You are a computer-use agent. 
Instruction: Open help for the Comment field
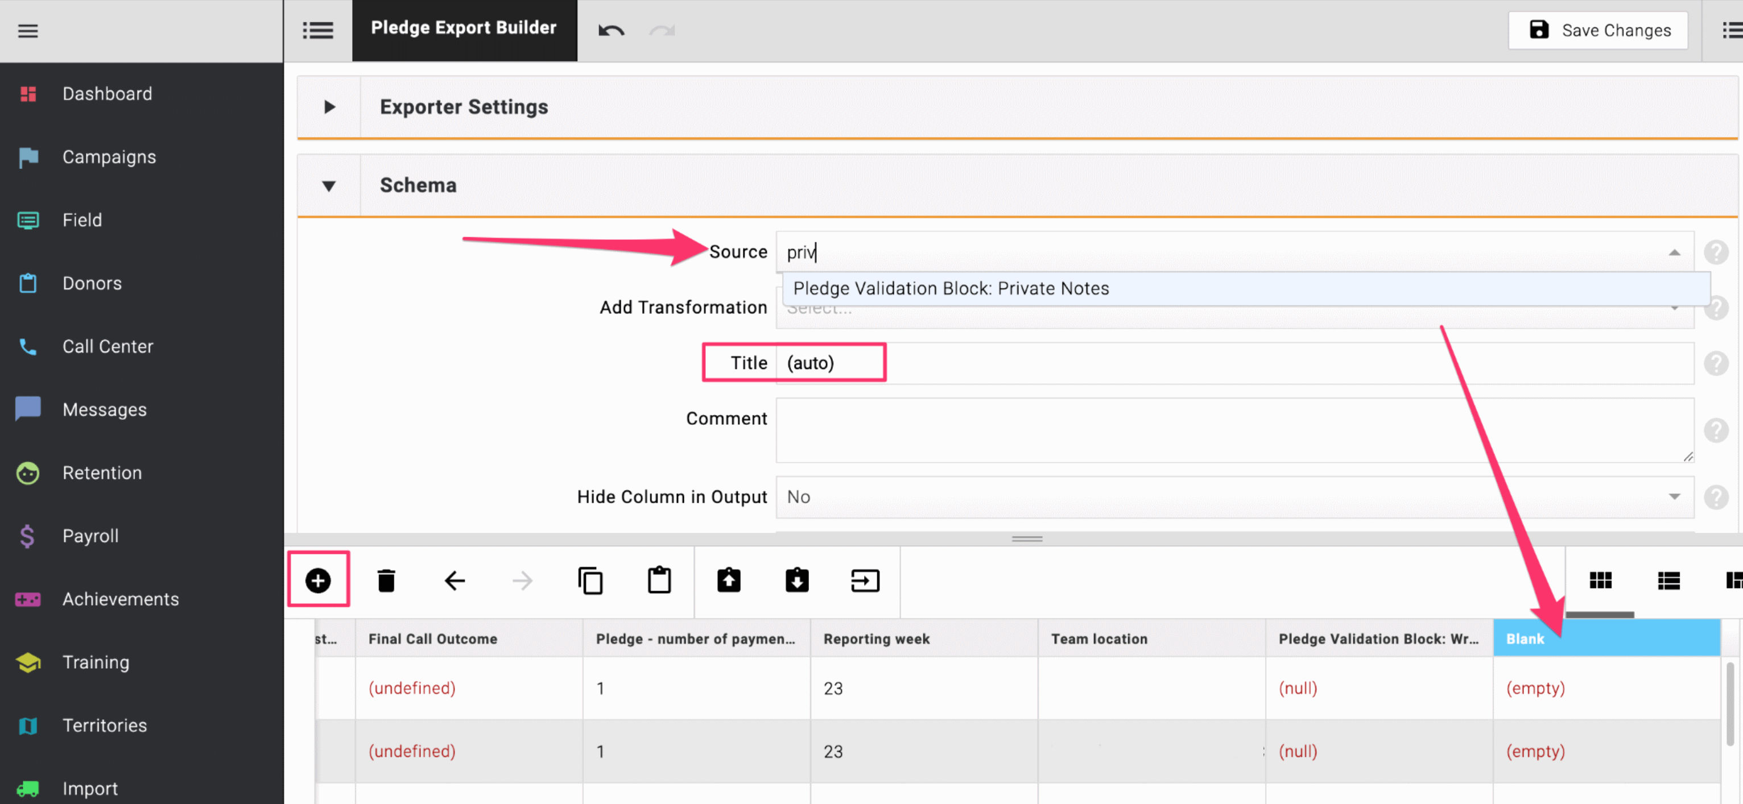(1716, 430)
